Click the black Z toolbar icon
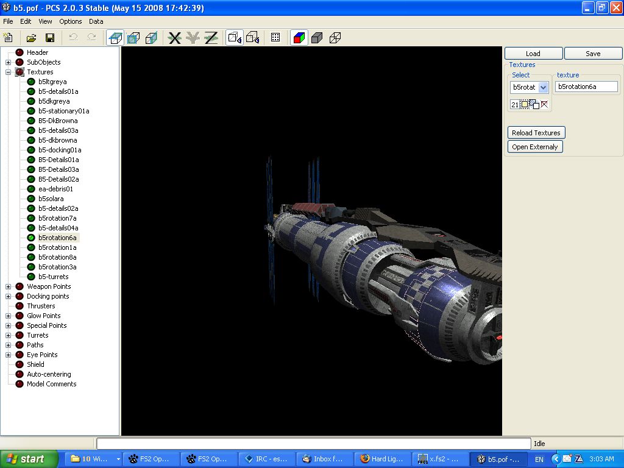 click(x=211, y=38)
